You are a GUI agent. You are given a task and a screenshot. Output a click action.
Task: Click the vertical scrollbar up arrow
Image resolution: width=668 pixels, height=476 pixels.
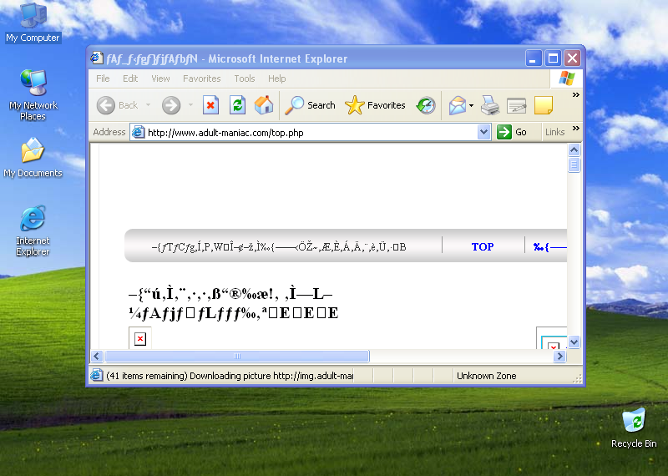(x=574, y=150)
